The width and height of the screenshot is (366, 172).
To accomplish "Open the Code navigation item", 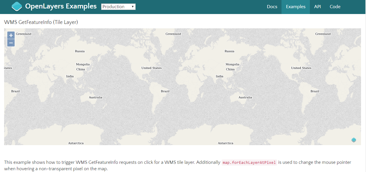I will pos(335,7).
